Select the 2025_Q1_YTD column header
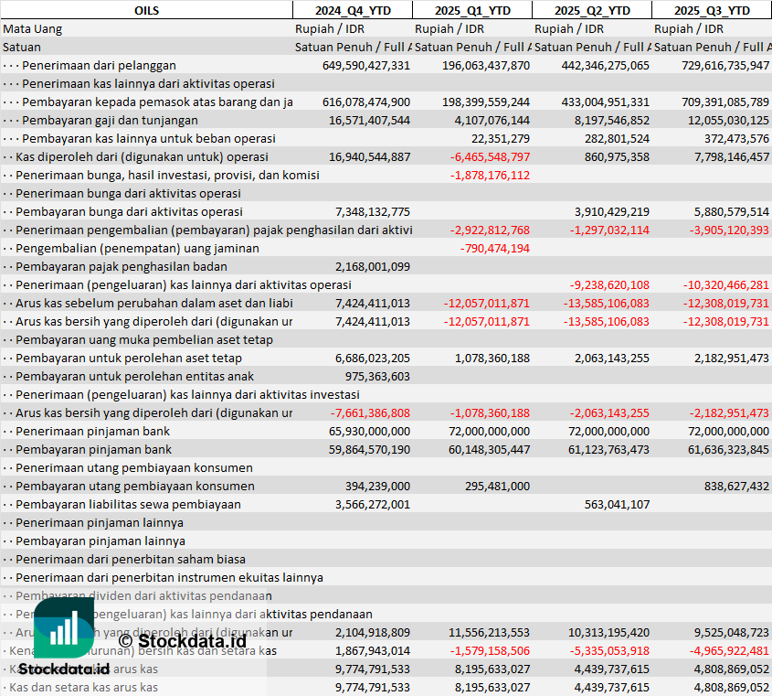 (471, 10)
